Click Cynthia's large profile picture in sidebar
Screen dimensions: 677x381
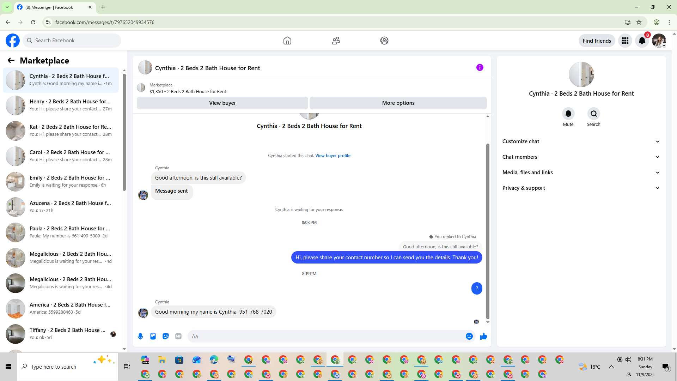(x=581, y=74)
